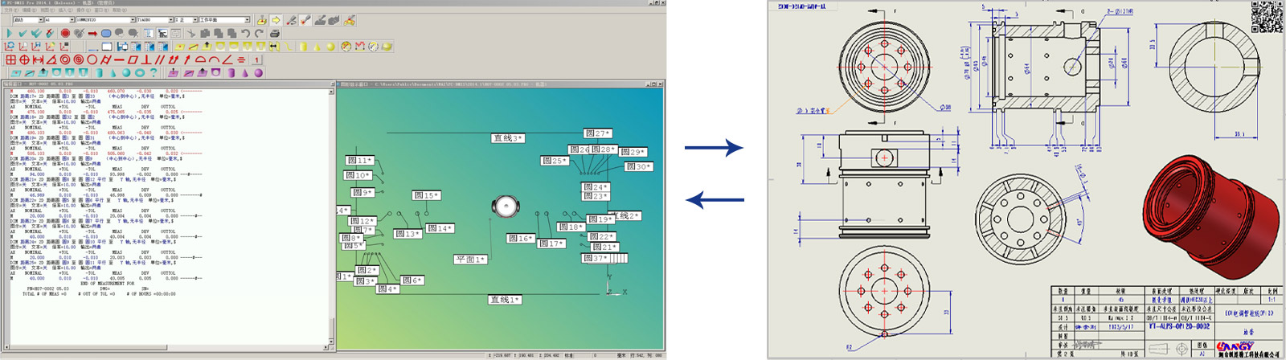This screenshot has width=1286, height=360.
Task: Click the 平面1* feature label
Action: point(471,260)
